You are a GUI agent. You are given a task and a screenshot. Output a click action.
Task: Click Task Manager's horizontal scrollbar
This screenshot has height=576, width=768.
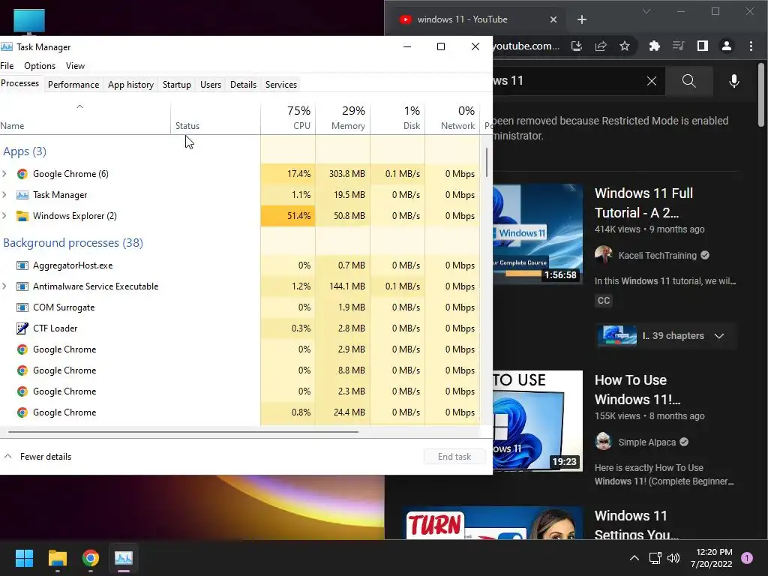(183, 432)
